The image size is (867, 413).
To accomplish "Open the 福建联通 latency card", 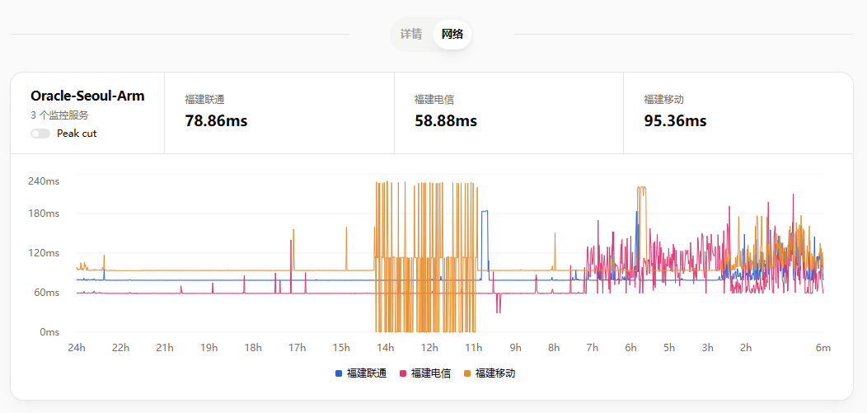I will (x=279, y=113).
